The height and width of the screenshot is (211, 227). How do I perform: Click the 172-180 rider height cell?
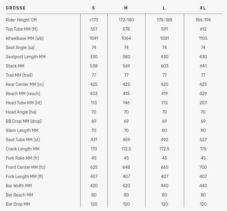pyautogui.click(x=126, y=20)
